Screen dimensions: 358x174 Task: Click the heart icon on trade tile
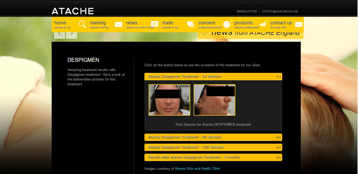(x=191, y=24)
